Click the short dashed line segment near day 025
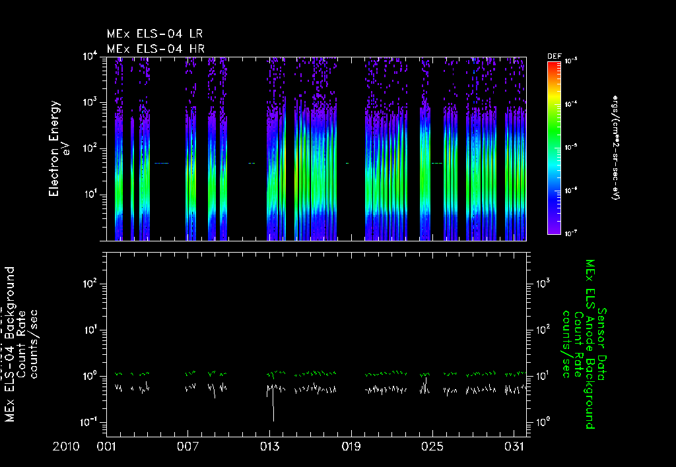Viewport: 676px width, 467px height. (437, 164)
